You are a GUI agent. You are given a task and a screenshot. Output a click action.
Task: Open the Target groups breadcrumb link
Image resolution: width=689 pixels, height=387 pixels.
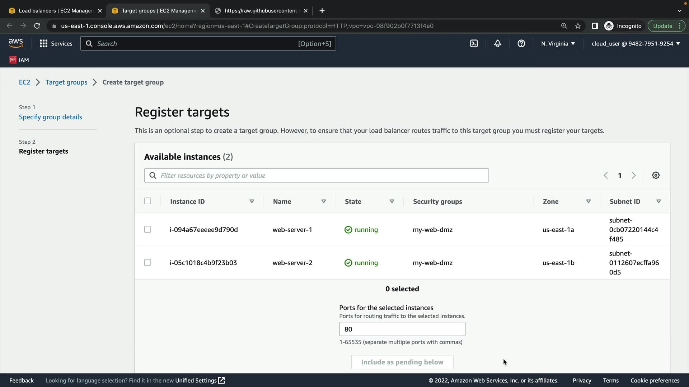click(x=66, y=82)
